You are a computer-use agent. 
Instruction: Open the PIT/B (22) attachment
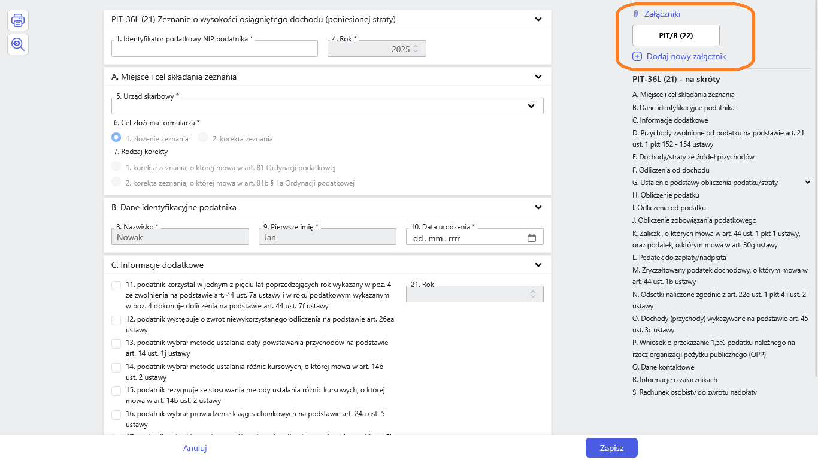click(675, 35)
